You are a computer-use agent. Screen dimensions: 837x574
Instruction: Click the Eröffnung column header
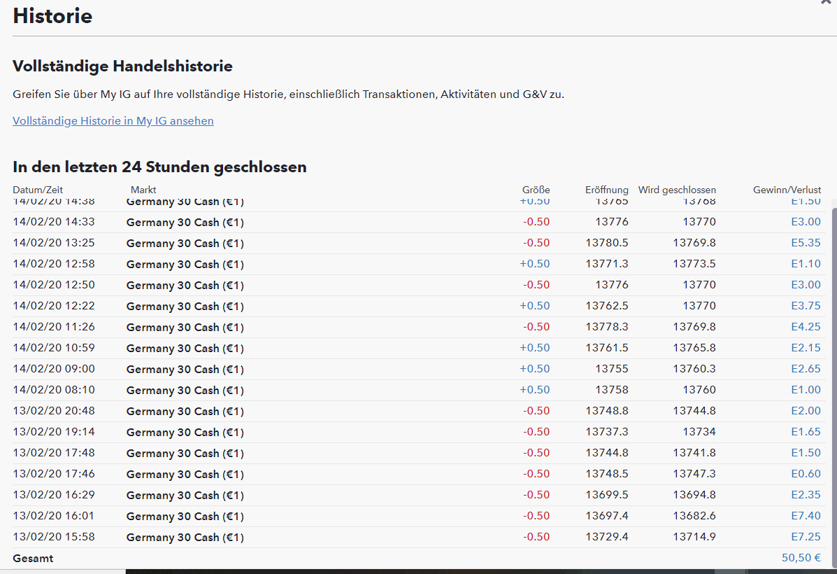(606, 190)
